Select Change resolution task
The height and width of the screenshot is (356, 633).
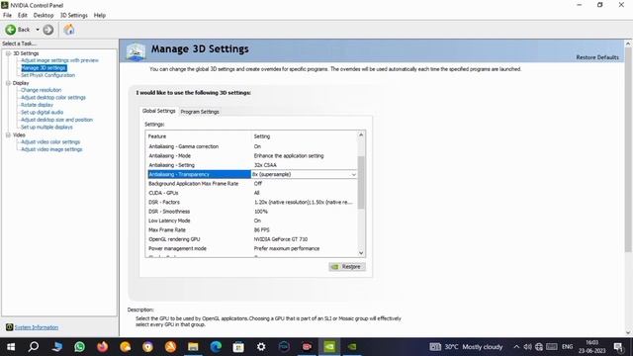point(42,90)
